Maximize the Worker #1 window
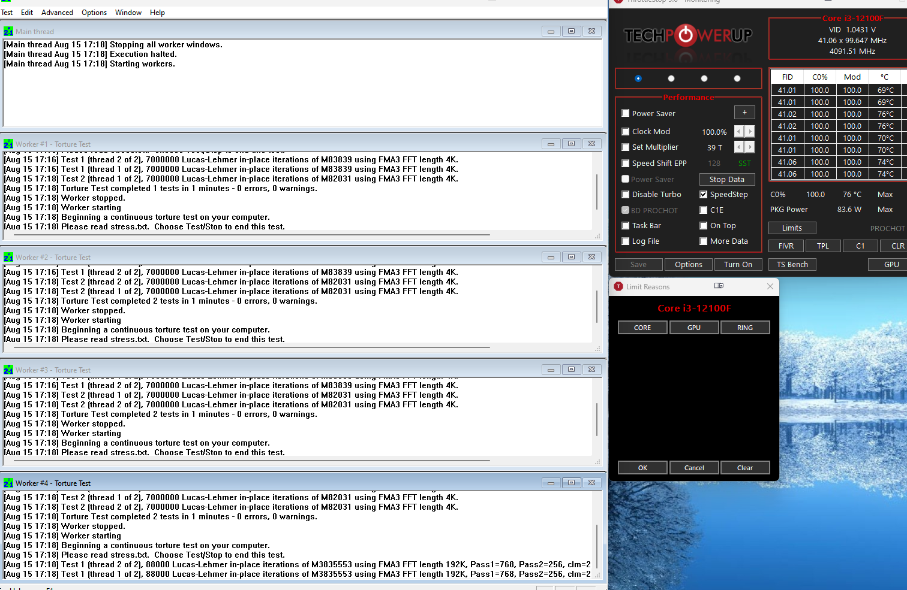 coord(571,144)
